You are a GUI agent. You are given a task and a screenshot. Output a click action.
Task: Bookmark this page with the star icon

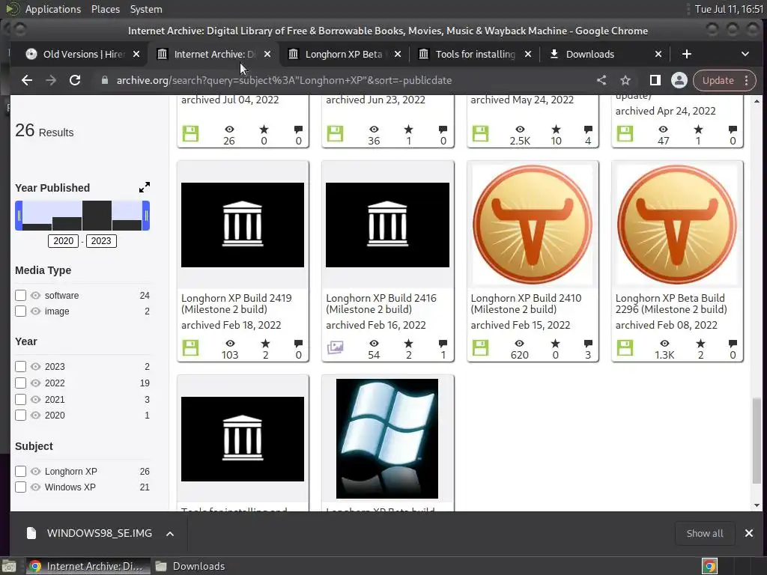(x=625, y=80)
